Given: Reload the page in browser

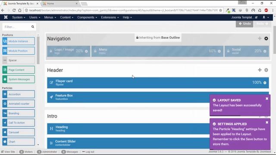Looking at the screenshot, I should coord(14,10).
